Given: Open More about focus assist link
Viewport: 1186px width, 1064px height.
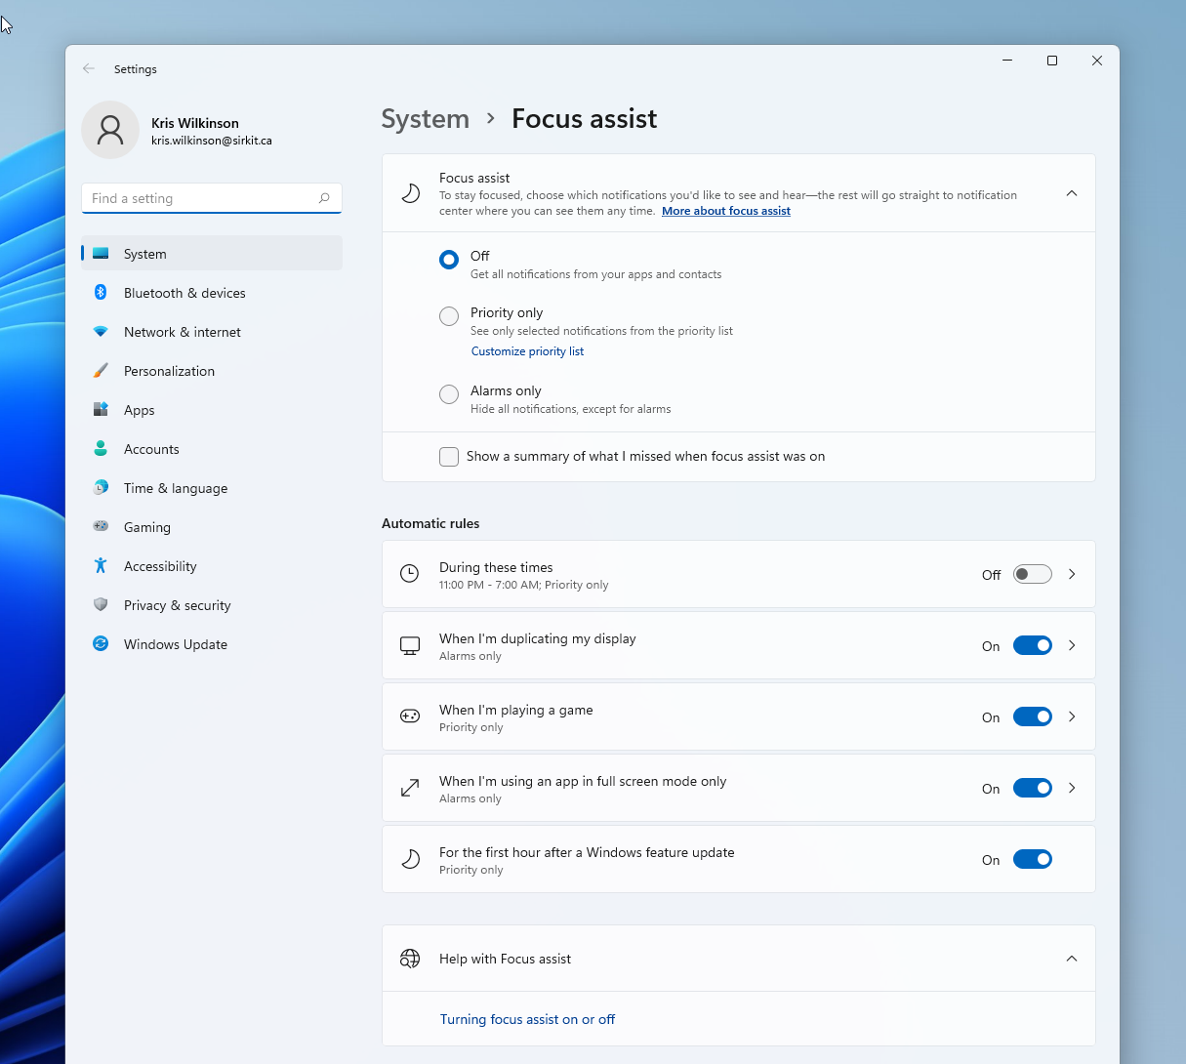Looking at the screenshot, I should tap(726, 211).
